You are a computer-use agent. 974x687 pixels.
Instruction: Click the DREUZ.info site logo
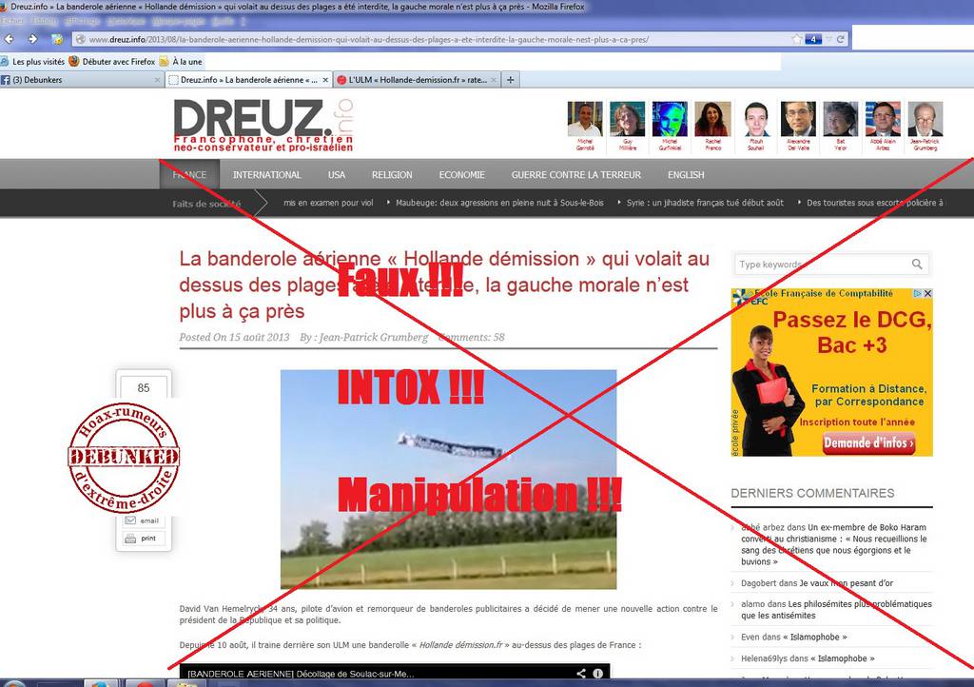[x=263, y=126]
